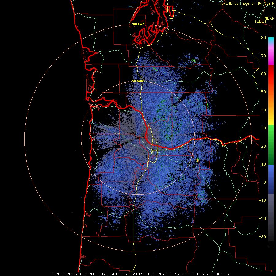Click the 60 value on the dBZ scale
Screen dimensions: 276x276
tap(263, 74)
